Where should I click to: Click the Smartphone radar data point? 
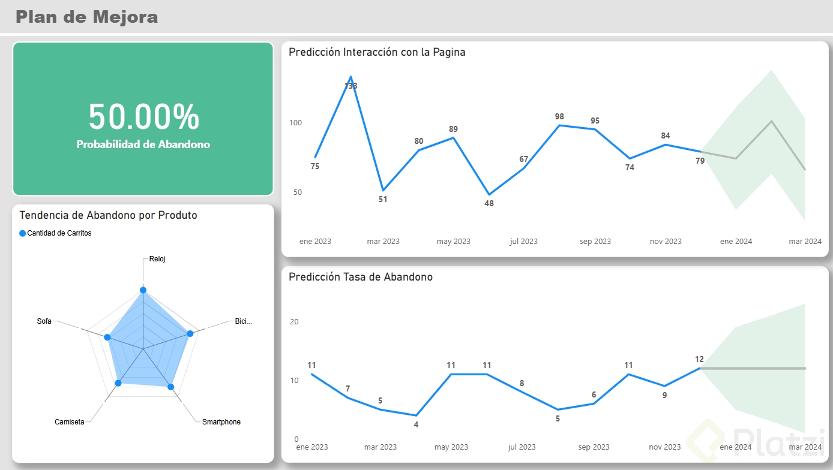[x=170, y=387]
